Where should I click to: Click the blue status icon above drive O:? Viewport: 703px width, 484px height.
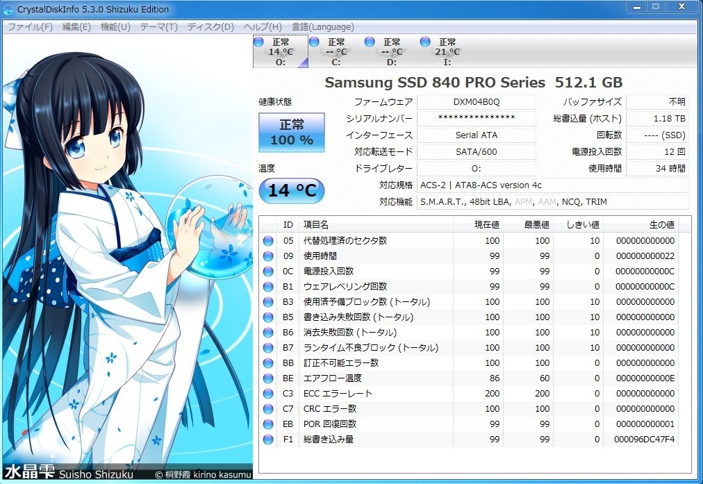258,42
